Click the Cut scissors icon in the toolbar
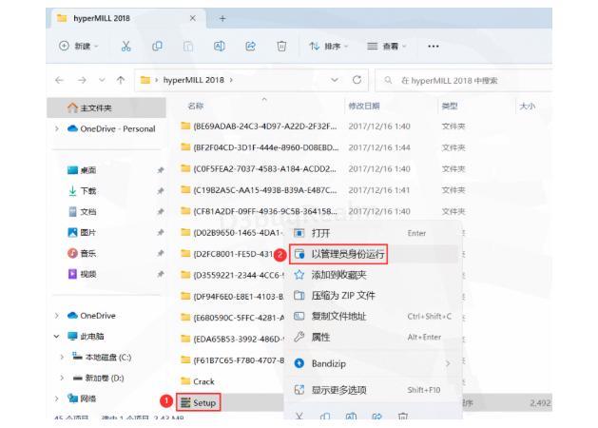The image size is (598, 428). coord(125,47)
